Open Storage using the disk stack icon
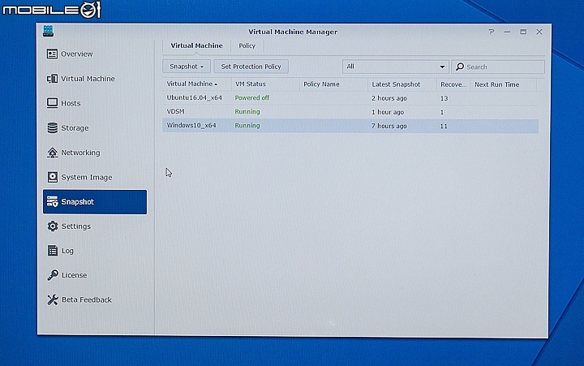This screenshot has width=584, height=366. pos(52,128)
